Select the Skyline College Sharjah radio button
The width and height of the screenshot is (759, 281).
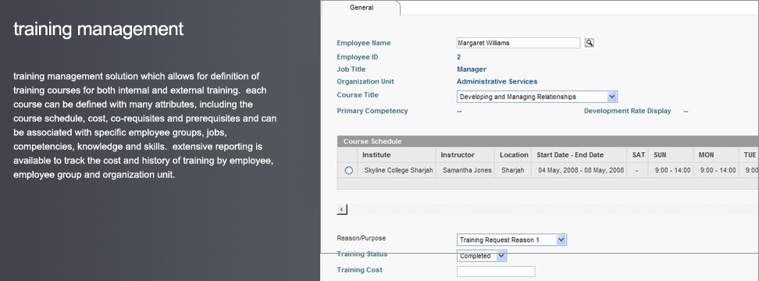pyautogui.click(x=348, y=170)
